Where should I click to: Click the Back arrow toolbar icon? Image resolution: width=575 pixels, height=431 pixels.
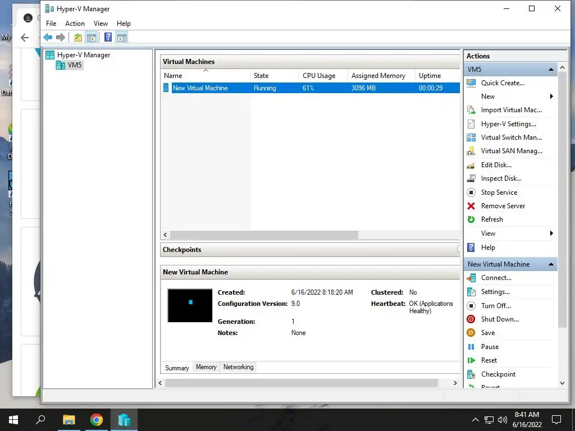point(48,37)
